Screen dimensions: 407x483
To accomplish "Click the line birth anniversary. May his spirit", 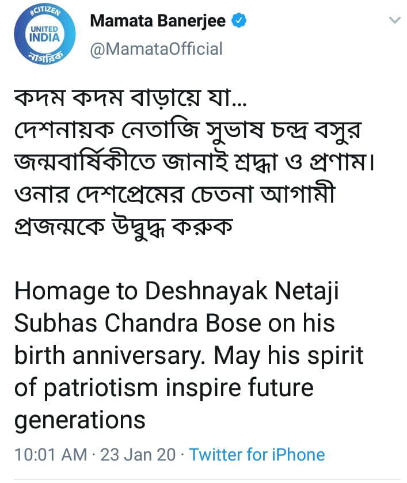I will pyautogui.click(x=189, y=356).
